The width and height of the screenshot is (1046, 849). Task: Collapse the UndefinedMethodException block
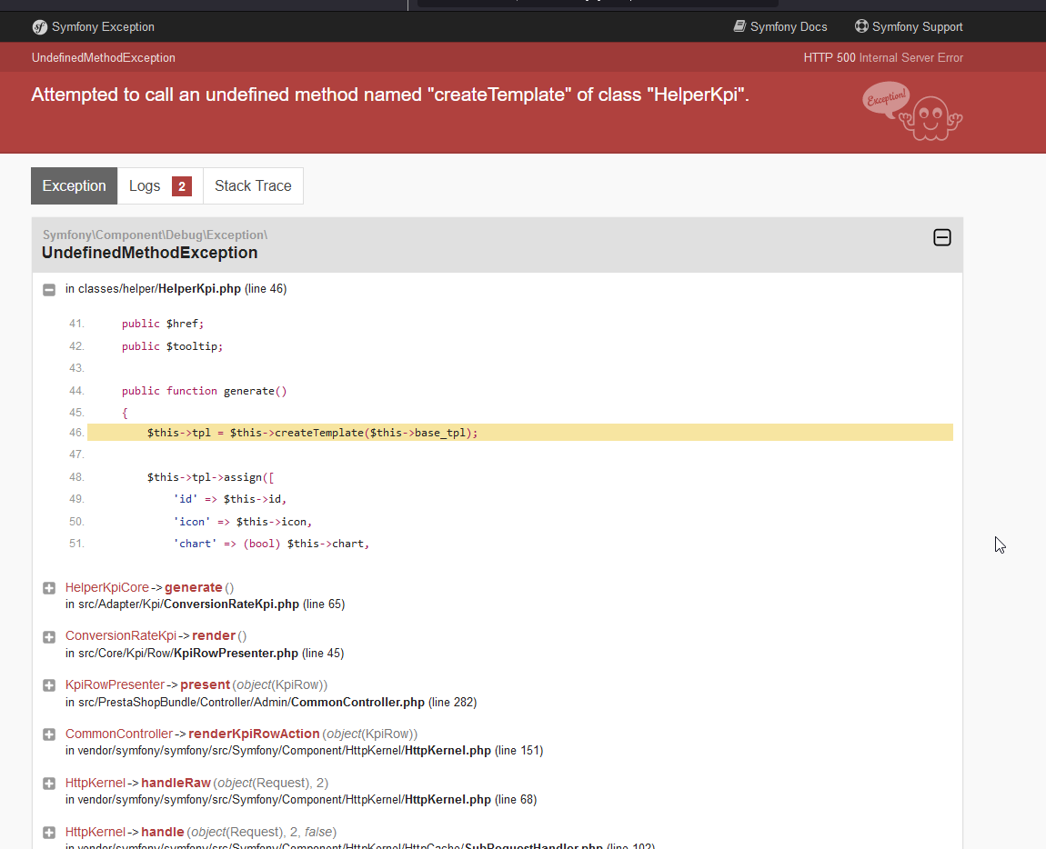pos(942,237)
